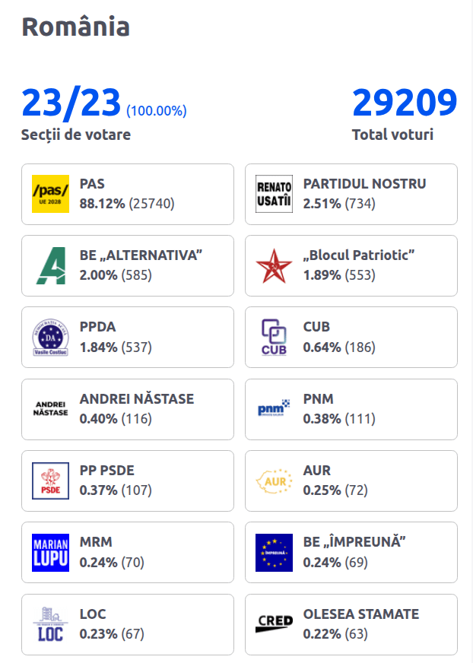This screenshot has height=663, width=473.
Task: Click the CRED logo
Action: pyautogui.click(x=275, y=623)
